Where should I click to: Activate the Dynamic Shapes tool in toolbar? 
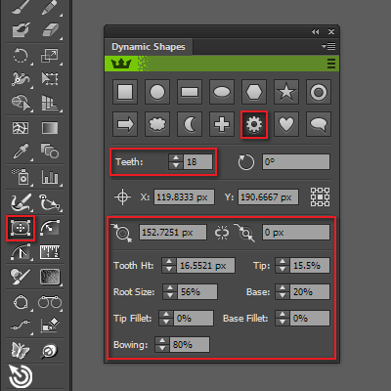(x=21, y=228)
